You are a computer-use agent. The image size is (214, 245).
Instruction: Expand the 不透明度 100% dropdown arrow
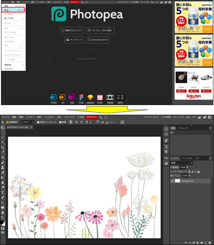click(x=187, y=167)
